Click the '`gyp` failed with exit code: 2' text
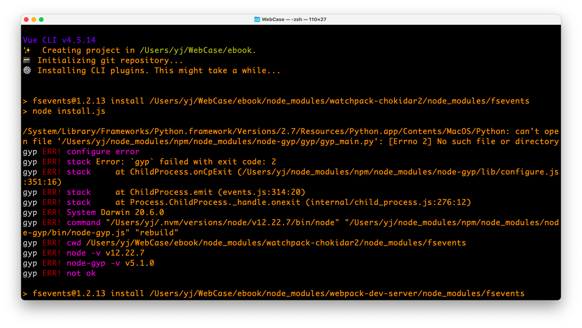This screenshot has height=328, width=582. pos(203,162)
